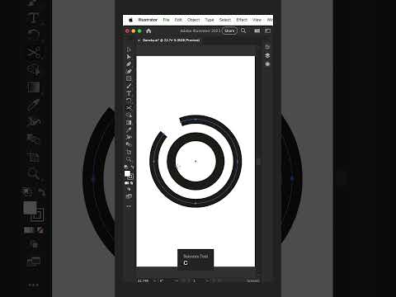Swap fill and stroke colors
This screenshot has height=297, width=396.
133,167
